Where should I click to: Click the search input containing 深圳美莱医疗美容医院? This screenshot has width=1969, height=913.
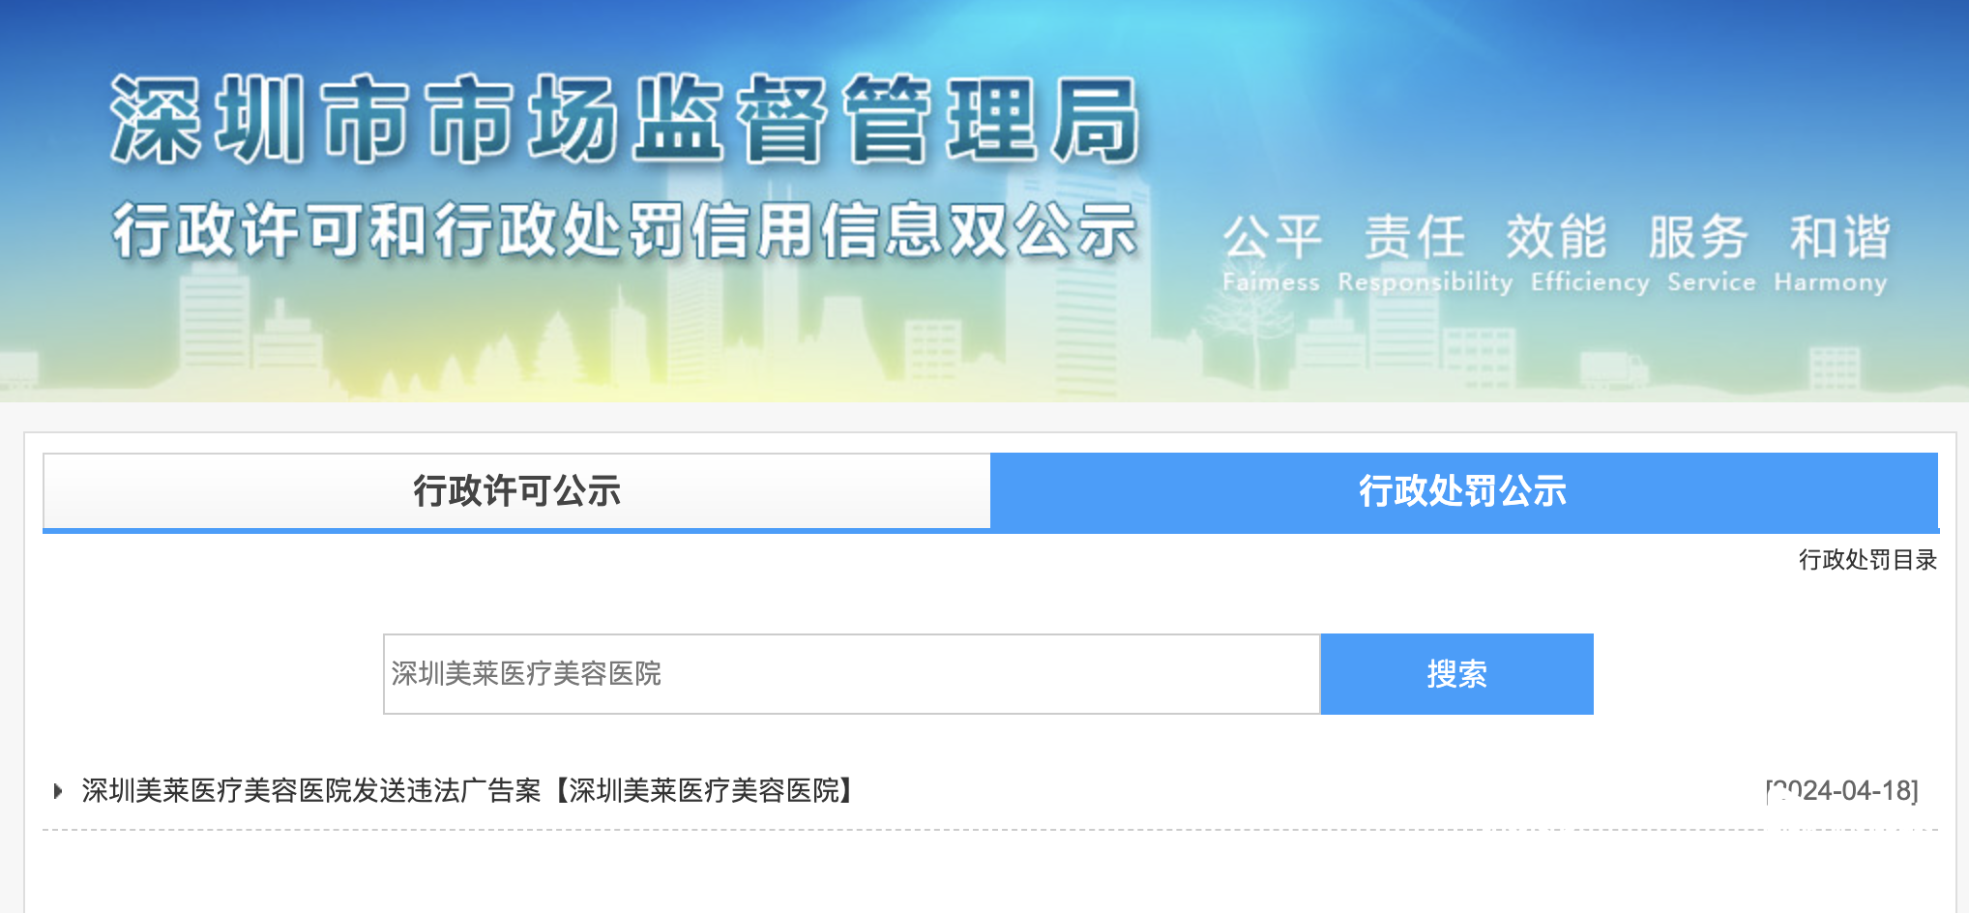851,674
